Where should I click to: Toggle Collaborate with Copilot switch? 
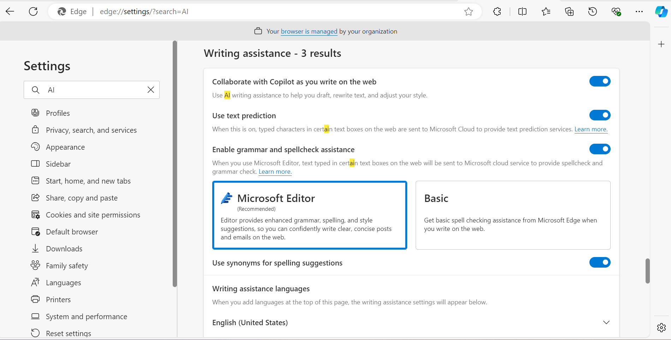[x=600, y=81]
